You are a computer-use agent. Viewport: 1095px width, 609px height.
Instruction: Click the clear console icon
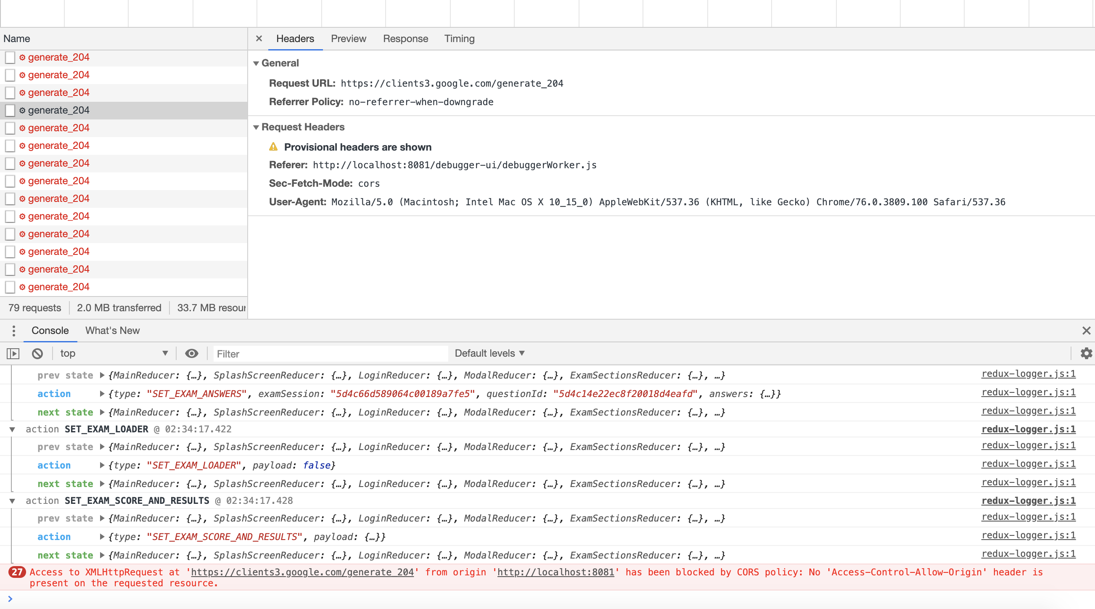[37, 353]
